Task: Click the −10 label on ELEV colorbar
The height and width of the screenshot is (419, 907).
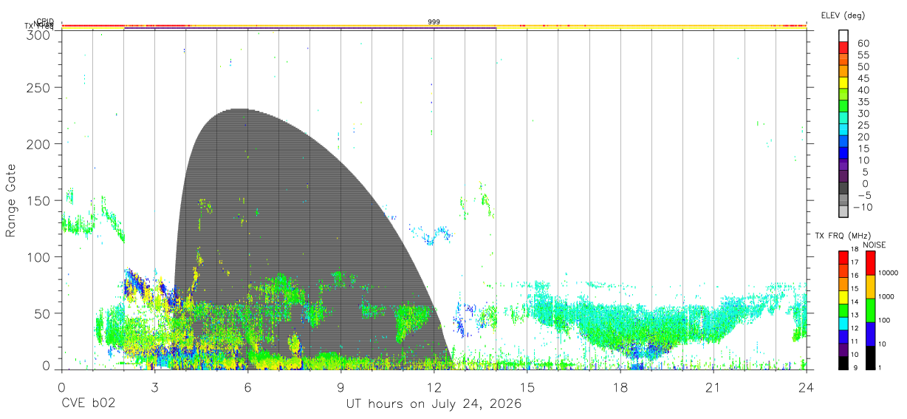Action: [x=861, y=208]
